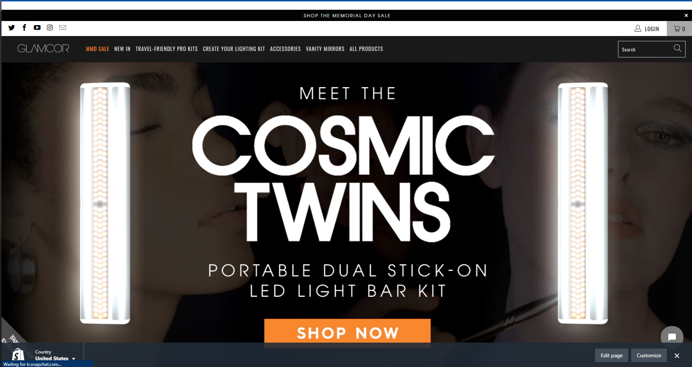Open the chat bubble widget
Image resolution: width=692 pixels, height=367 pixels.
pos(672,337)
